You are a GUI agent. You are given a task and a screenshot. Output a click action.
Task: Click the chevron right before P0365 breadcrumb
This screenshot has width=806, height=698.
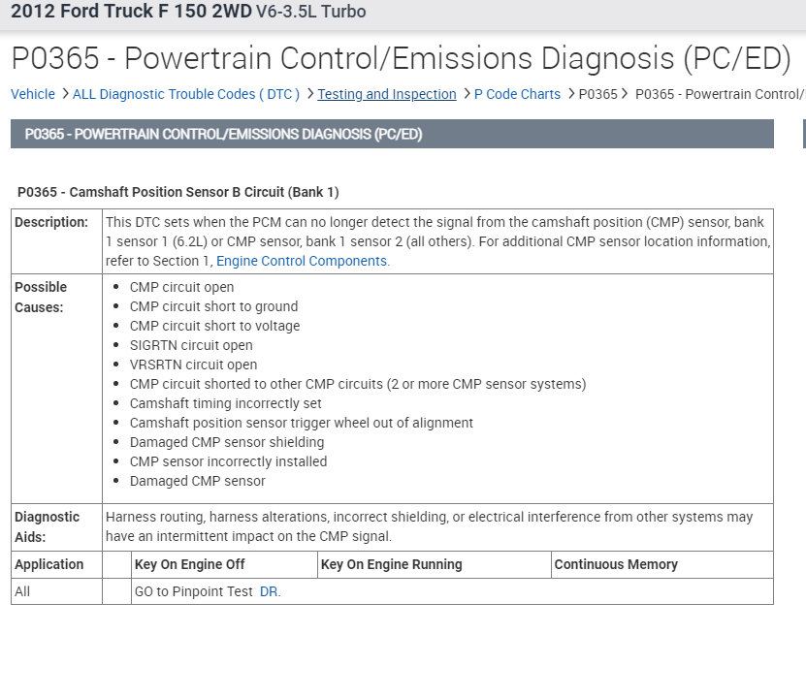[x=570, y=94]
